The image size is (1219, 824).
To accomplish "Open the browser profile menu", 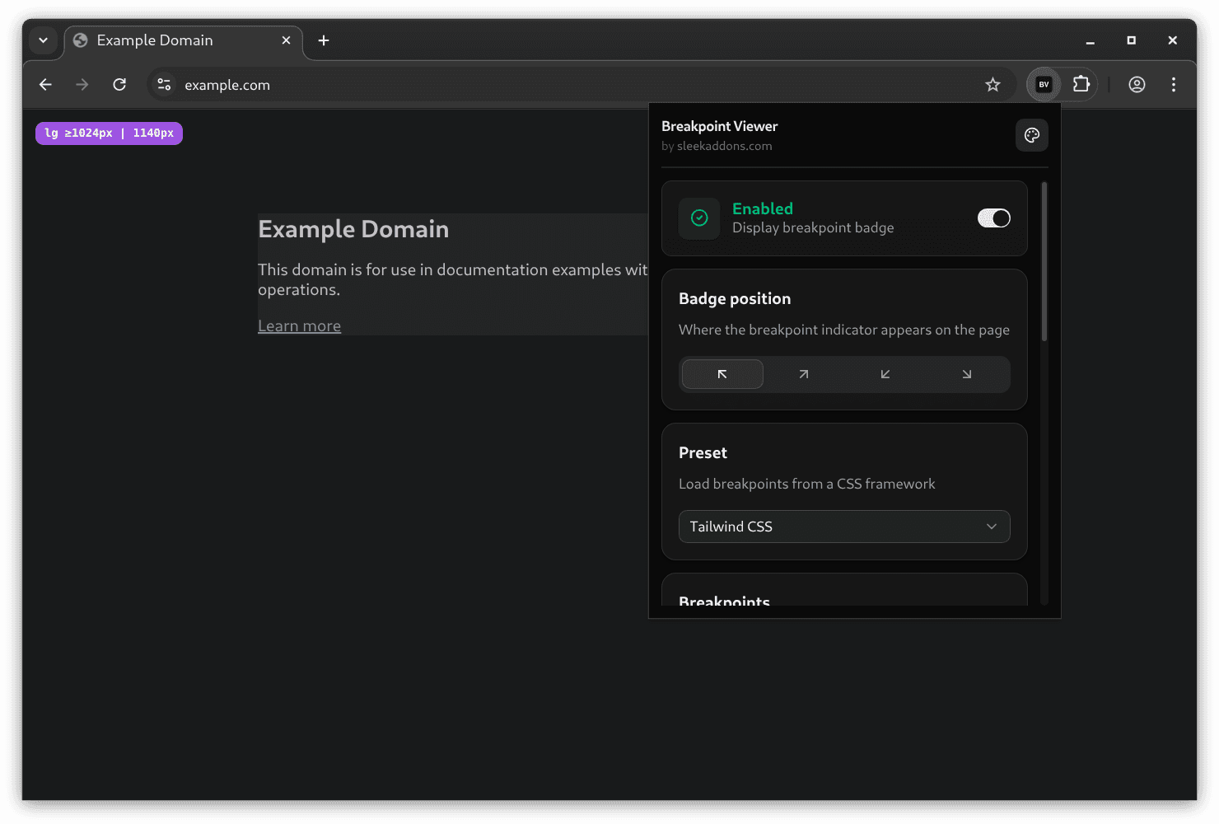I will click(1137, 84).
